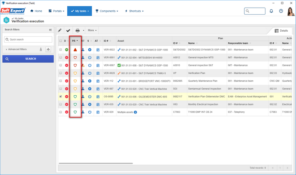Click clipboard icon in VER-020 row
Viewport: 296px width, 175px height.
(98, 112)
